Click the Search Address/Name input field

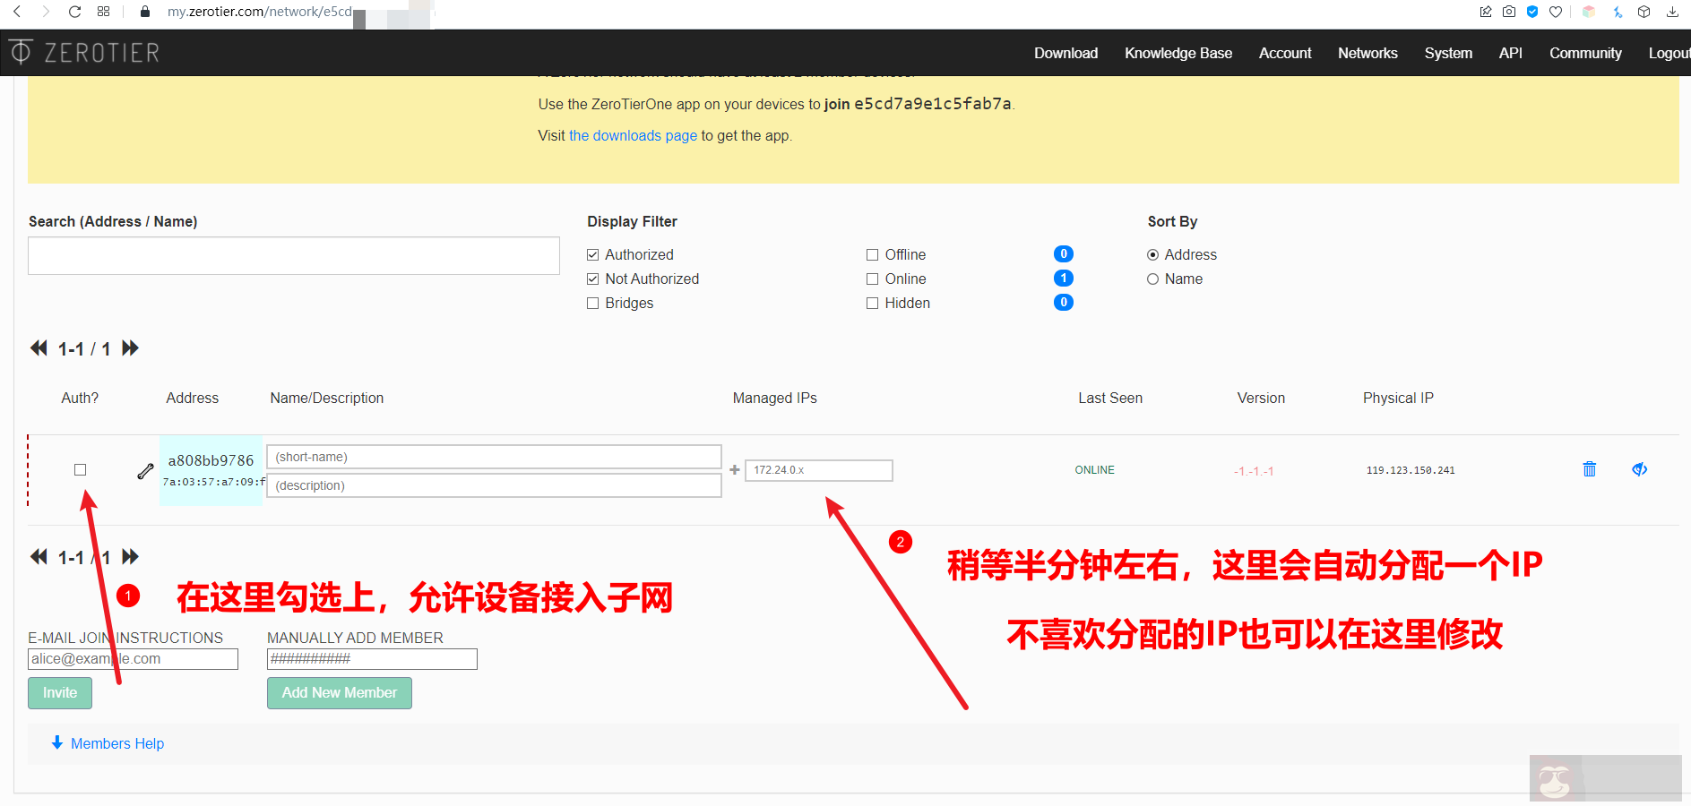click(294, 256)
